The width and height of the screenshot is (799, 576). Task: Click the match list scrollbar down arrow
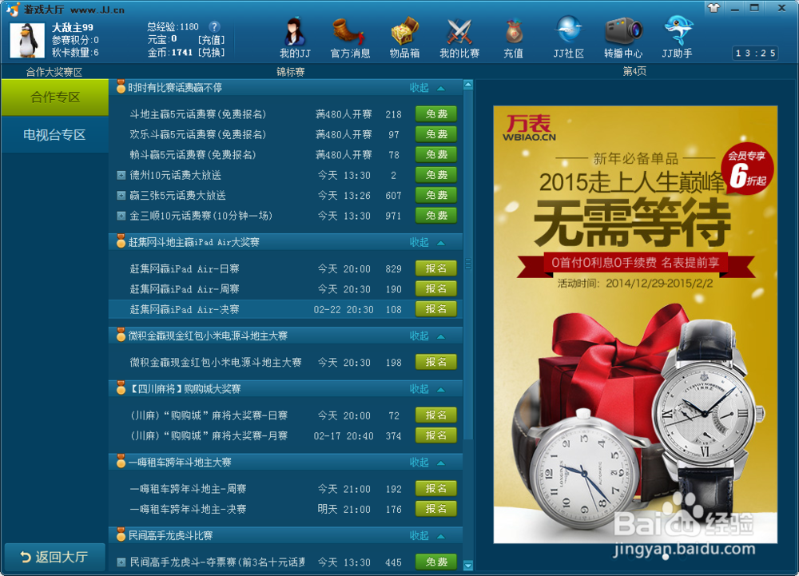point(468,566)
